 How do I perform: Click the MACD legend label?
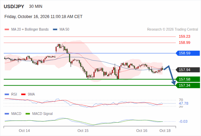coord(16,114)
